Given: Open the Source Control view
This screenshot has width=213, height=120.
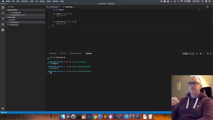Looking at the screenshot, I should tap(3, 19).
